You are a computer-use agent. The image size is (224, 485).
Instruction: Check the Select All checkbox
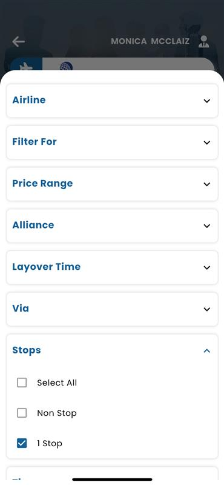point(22,383)
